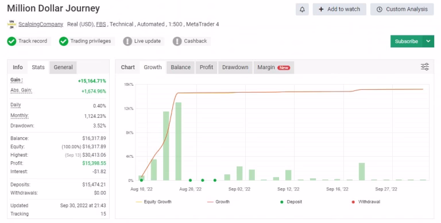Image resolution: width=441 pixels, height=223 pixels.
Task: Click the exclamation icon beside Cashback
Action: (177, 41)
